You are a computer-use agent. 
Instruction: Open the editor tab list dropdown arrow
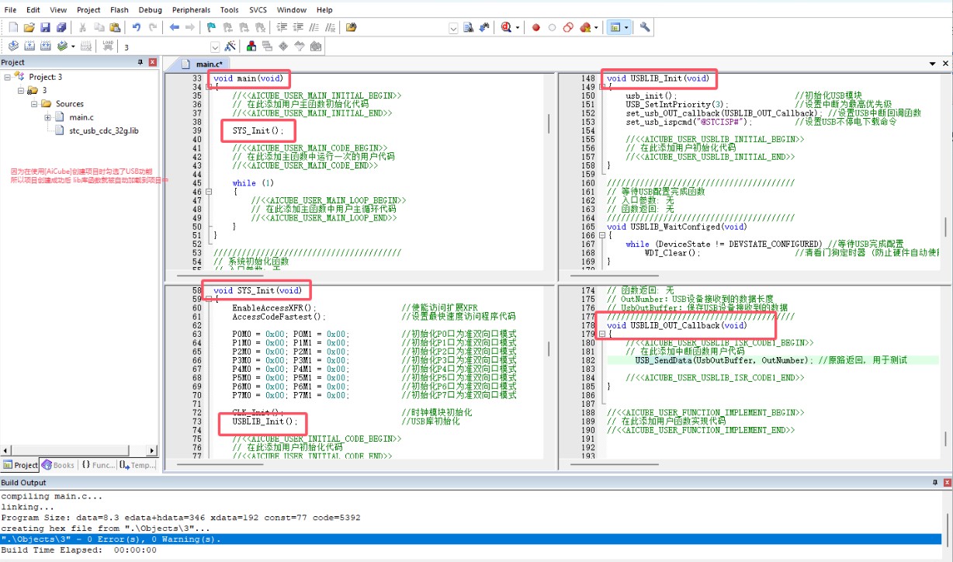point(933,64)
